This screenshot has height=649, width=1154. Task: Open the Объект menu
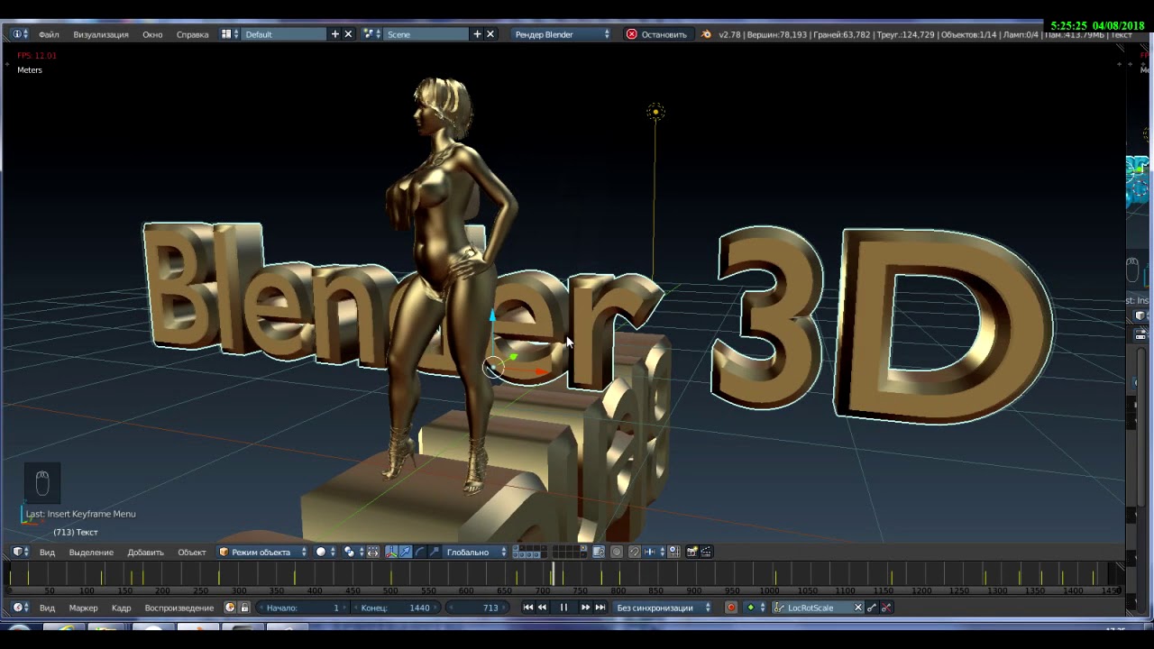(x=191, y=553)
